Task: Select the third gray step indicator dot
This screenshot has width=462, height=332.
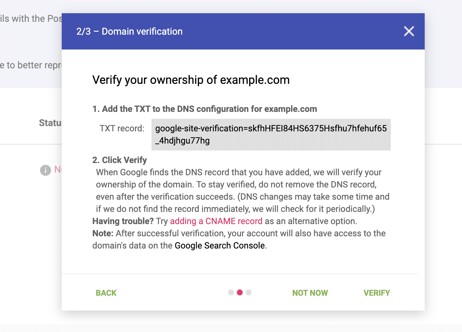Action: pos(248,292)
